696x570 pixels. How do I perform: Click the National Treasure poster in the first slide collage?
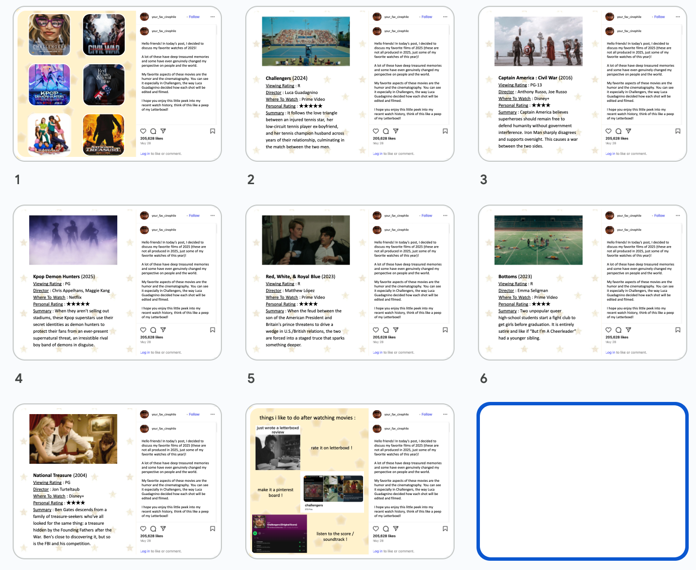104,135
